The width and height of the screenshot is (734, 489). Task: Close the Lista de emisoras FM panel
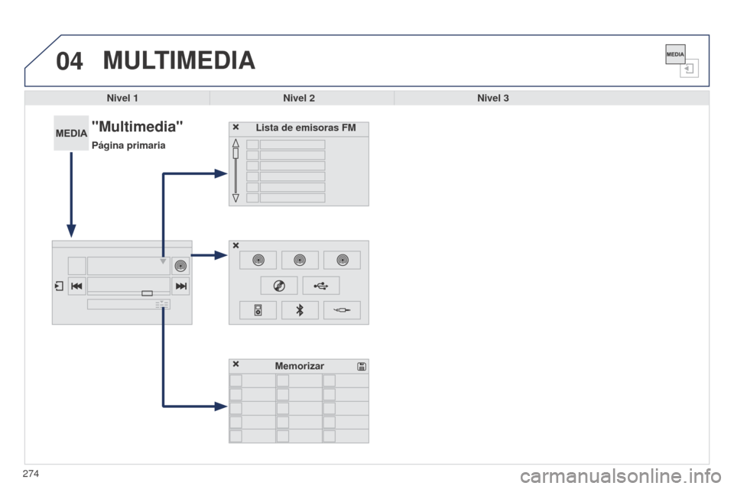tap(236, 127)
